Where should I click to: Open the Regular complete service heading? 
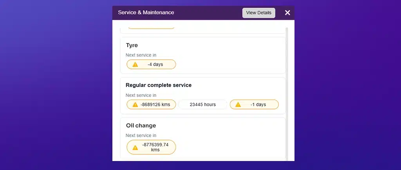159,85
